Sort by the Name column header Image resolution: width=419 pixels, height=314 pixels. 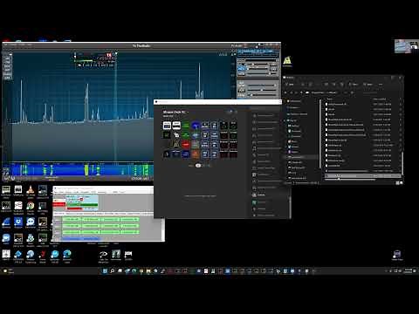[x=330, y=99]
